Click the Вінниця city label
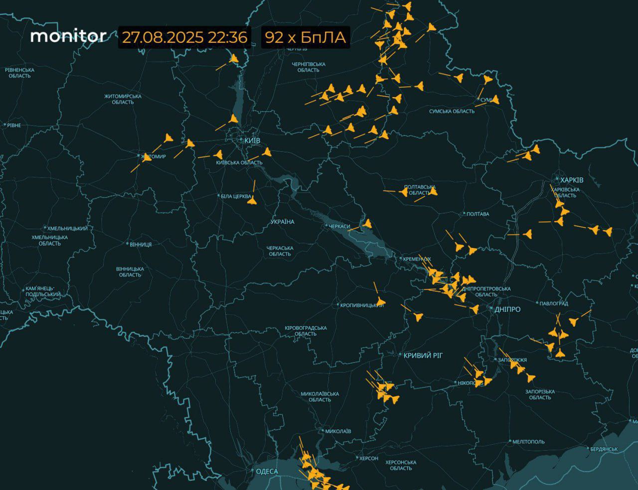This screenshot has width=638, height=490. (140, 245)
